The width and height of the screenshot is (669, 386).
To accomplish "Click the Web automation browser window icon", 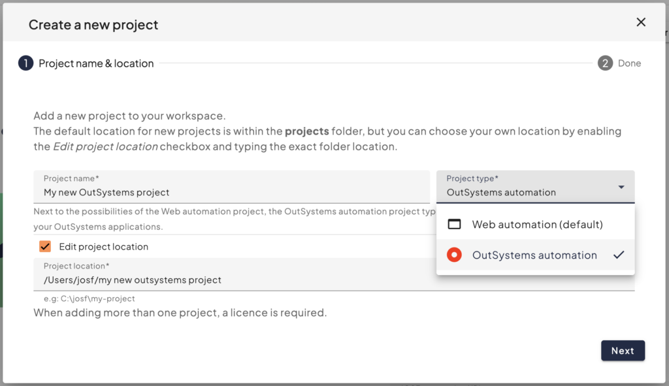I will [455, 224].
